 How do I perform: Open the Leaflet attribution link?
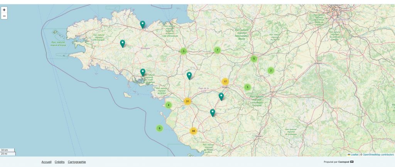tap(354, 154)
